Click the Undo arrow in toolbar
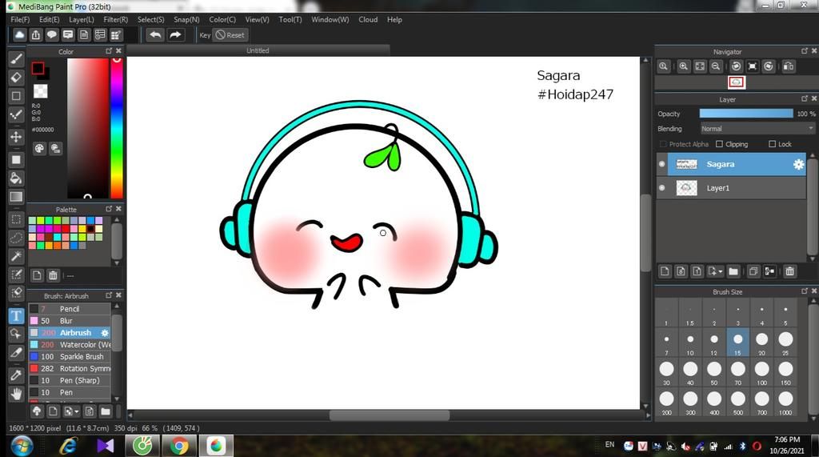 155,35
